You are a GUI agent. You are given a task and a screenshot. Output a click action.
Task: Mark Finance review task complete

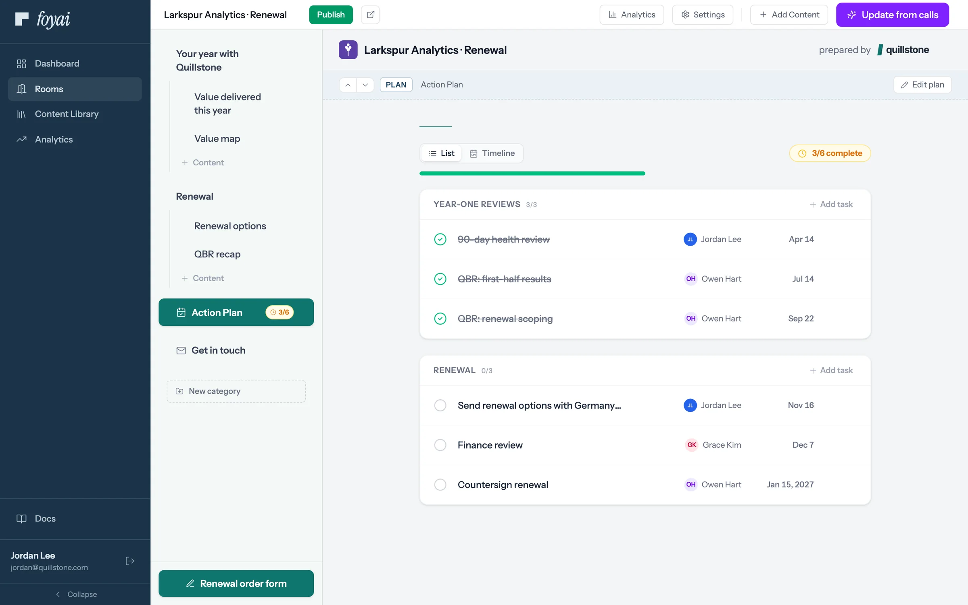pos(440,445)
